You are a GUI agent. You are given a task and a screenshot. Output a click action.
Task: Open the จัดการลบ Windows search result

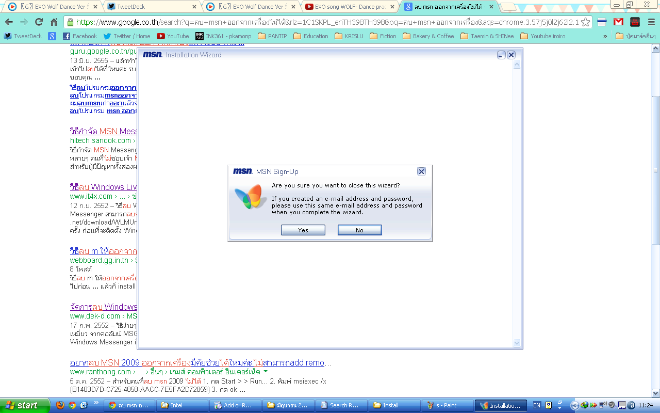[x=103, y=307]
